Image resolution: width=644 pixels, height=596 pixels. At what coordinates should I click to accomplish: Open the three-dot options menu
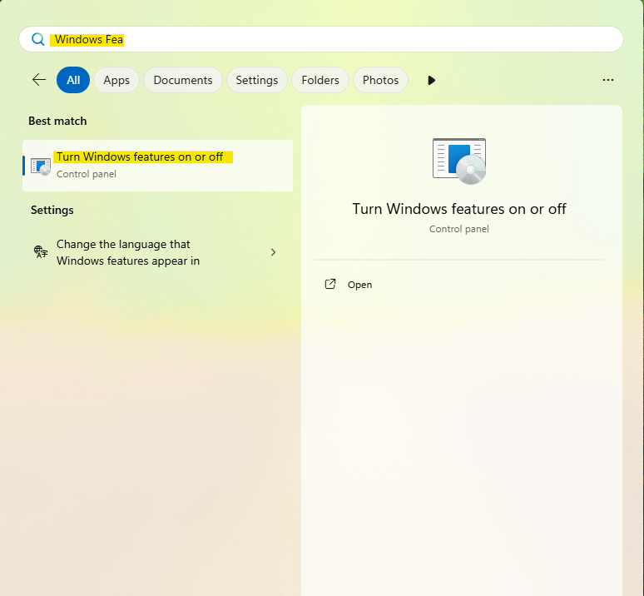(x=608, y=80)
